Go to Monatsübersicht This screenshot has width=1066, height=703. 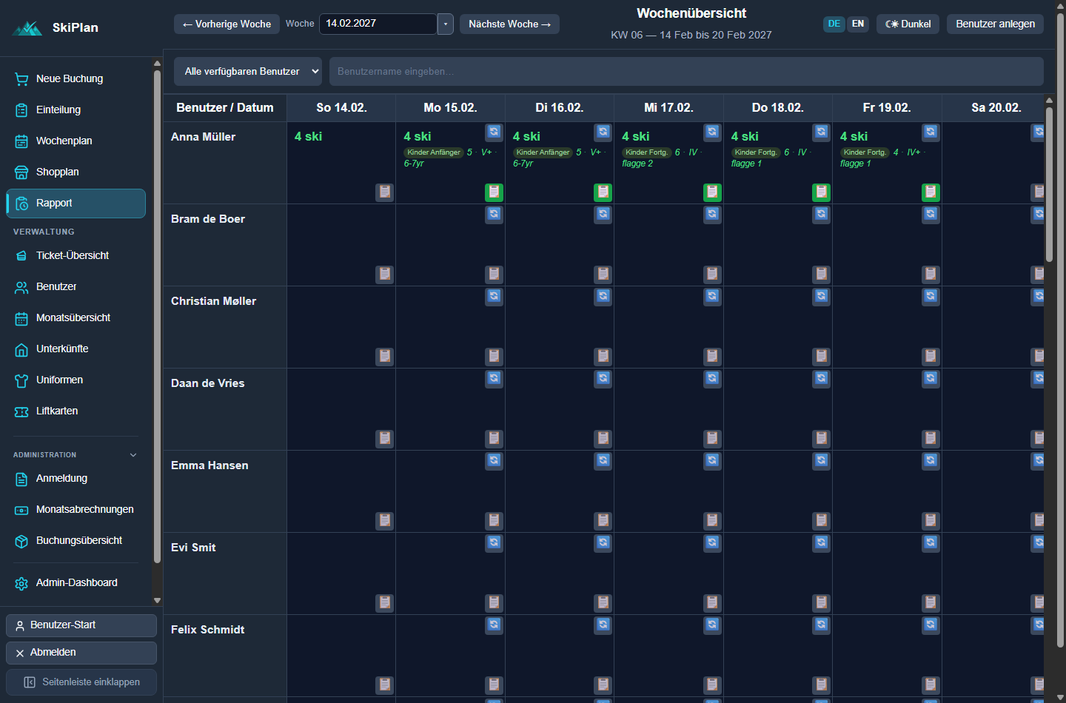(x=76, y=318)
